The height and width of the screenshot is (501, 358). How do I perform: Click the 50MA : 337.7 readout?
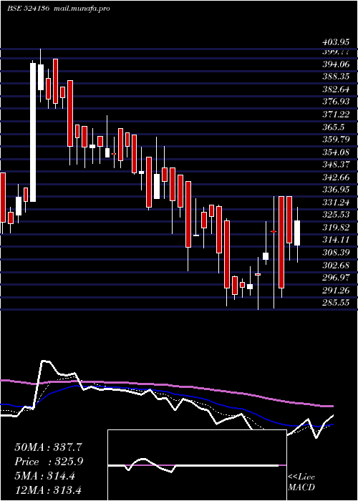pyautogui.click(x=49, y=447)
